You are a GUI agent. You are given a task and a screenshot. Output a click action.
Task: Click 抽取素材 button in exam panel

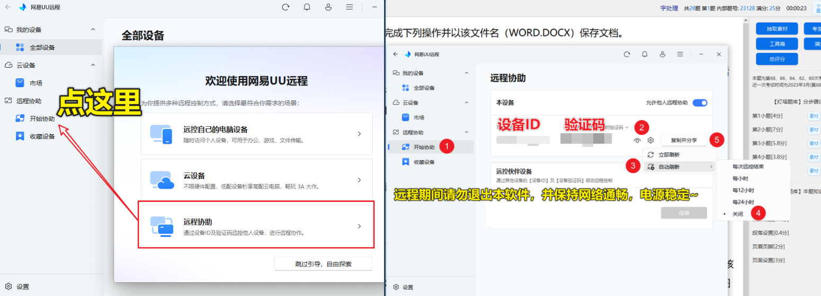coord(777,29)
